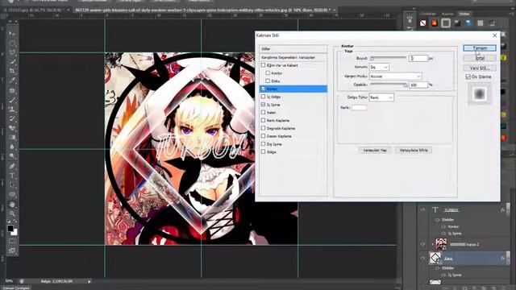
Task: Click İptal to cancel dialog
Action: (x=480, y=58)
